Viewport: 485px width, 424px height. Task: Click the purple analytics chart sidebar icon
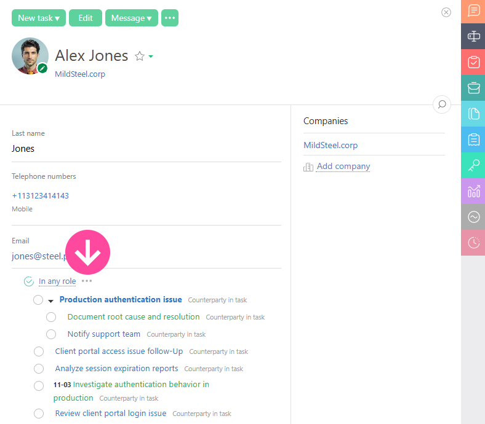coord(473,191)
